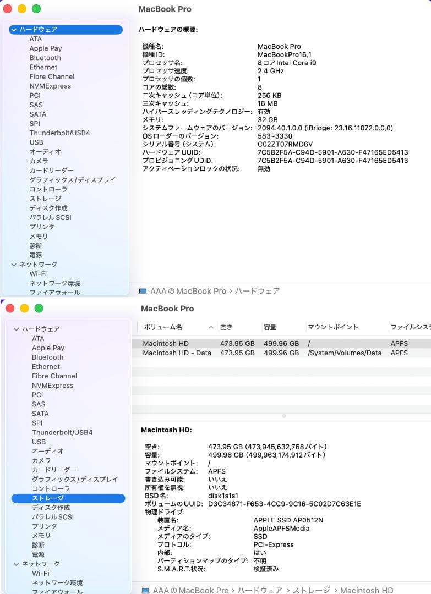Click laptop icon in hardware overview path bar
This screenshot has width=431, height=594.
[143, 291]
